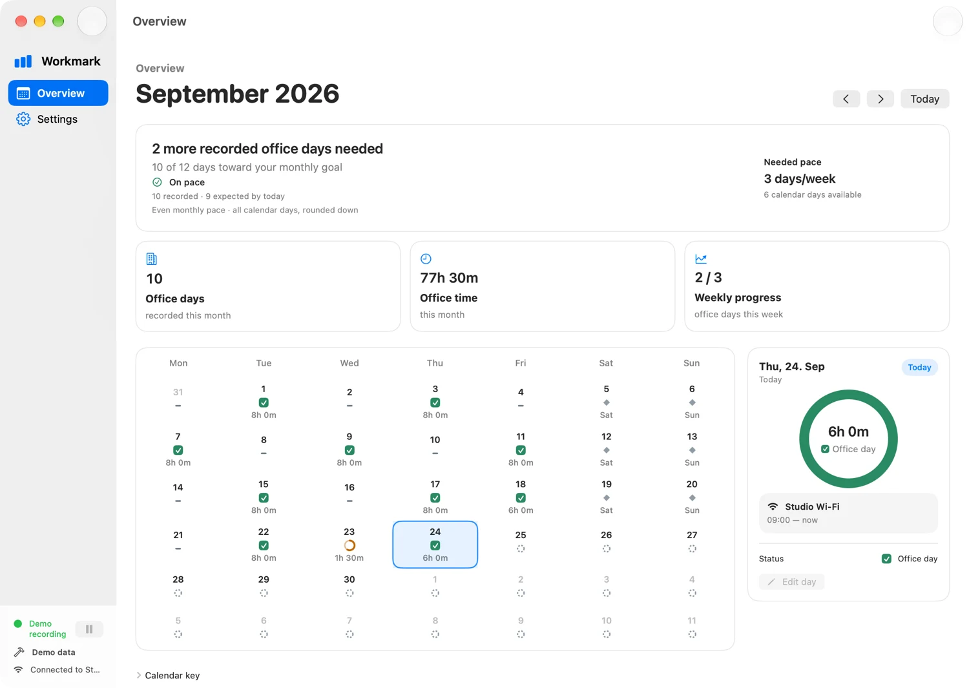Click the round button beside the window controls
Image resolution: width=969 pixels, height=688 pixels.
pyautogui.click(x=92, y=21)
